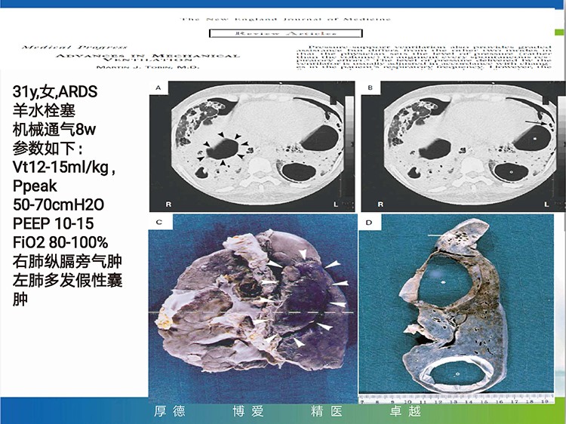Click the gross lung specimen photo C
Image resolution: width=566 pixels, height=424 pixels.
(x=253, y=308)
